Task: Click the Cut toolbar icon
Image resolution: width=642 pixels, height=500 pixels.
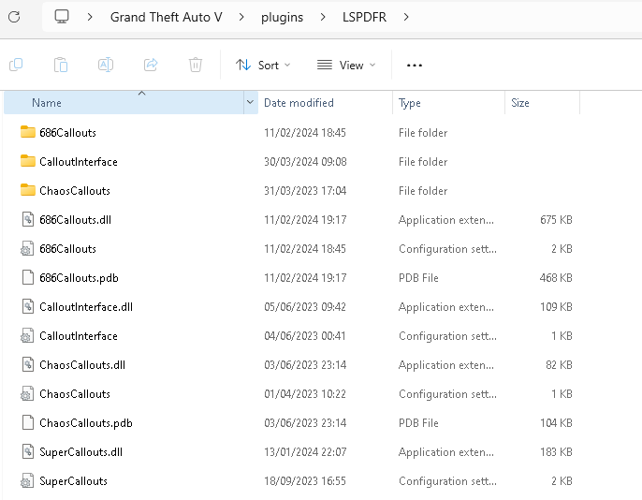Action: [16, 65]
